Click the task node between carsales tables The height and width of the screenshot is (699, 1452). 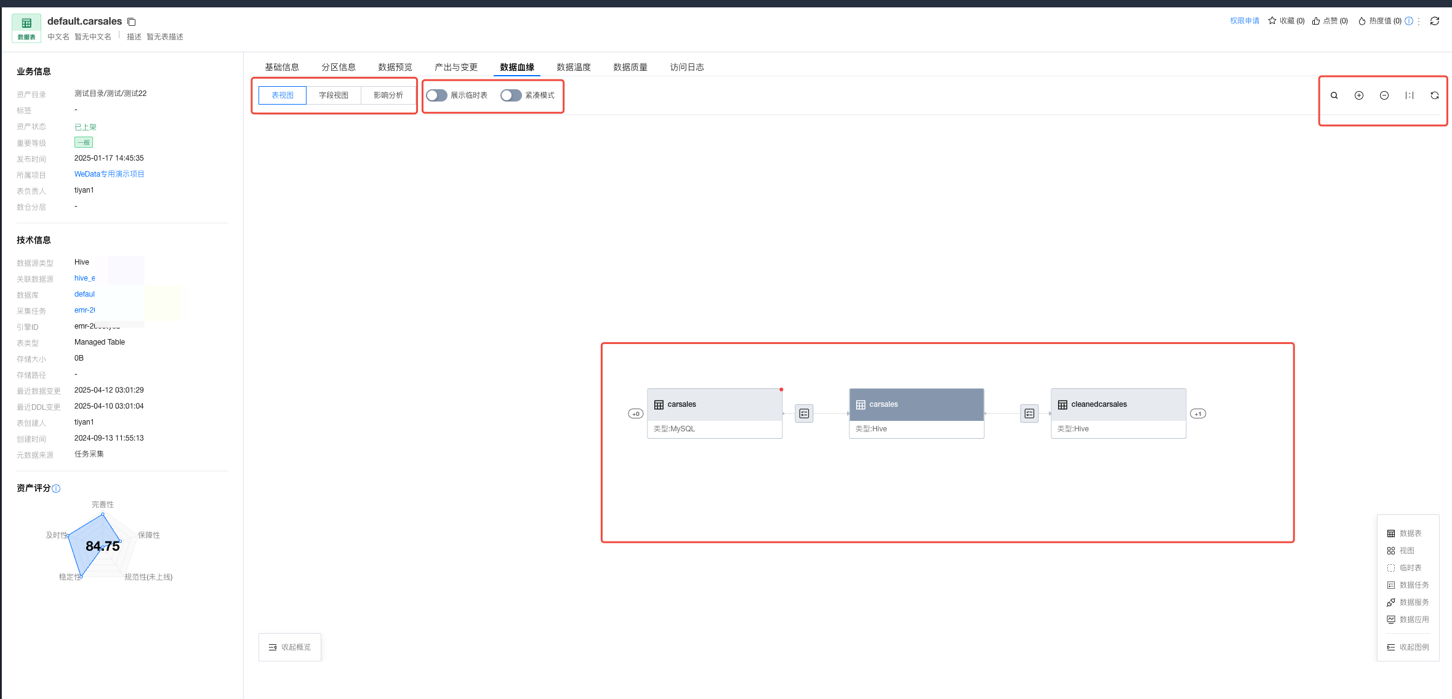pos(804,413)
